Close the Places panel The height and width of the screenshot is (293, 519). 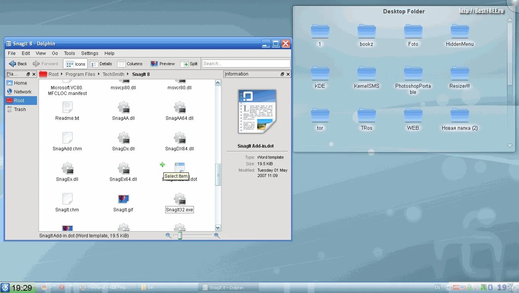[34, 74]
